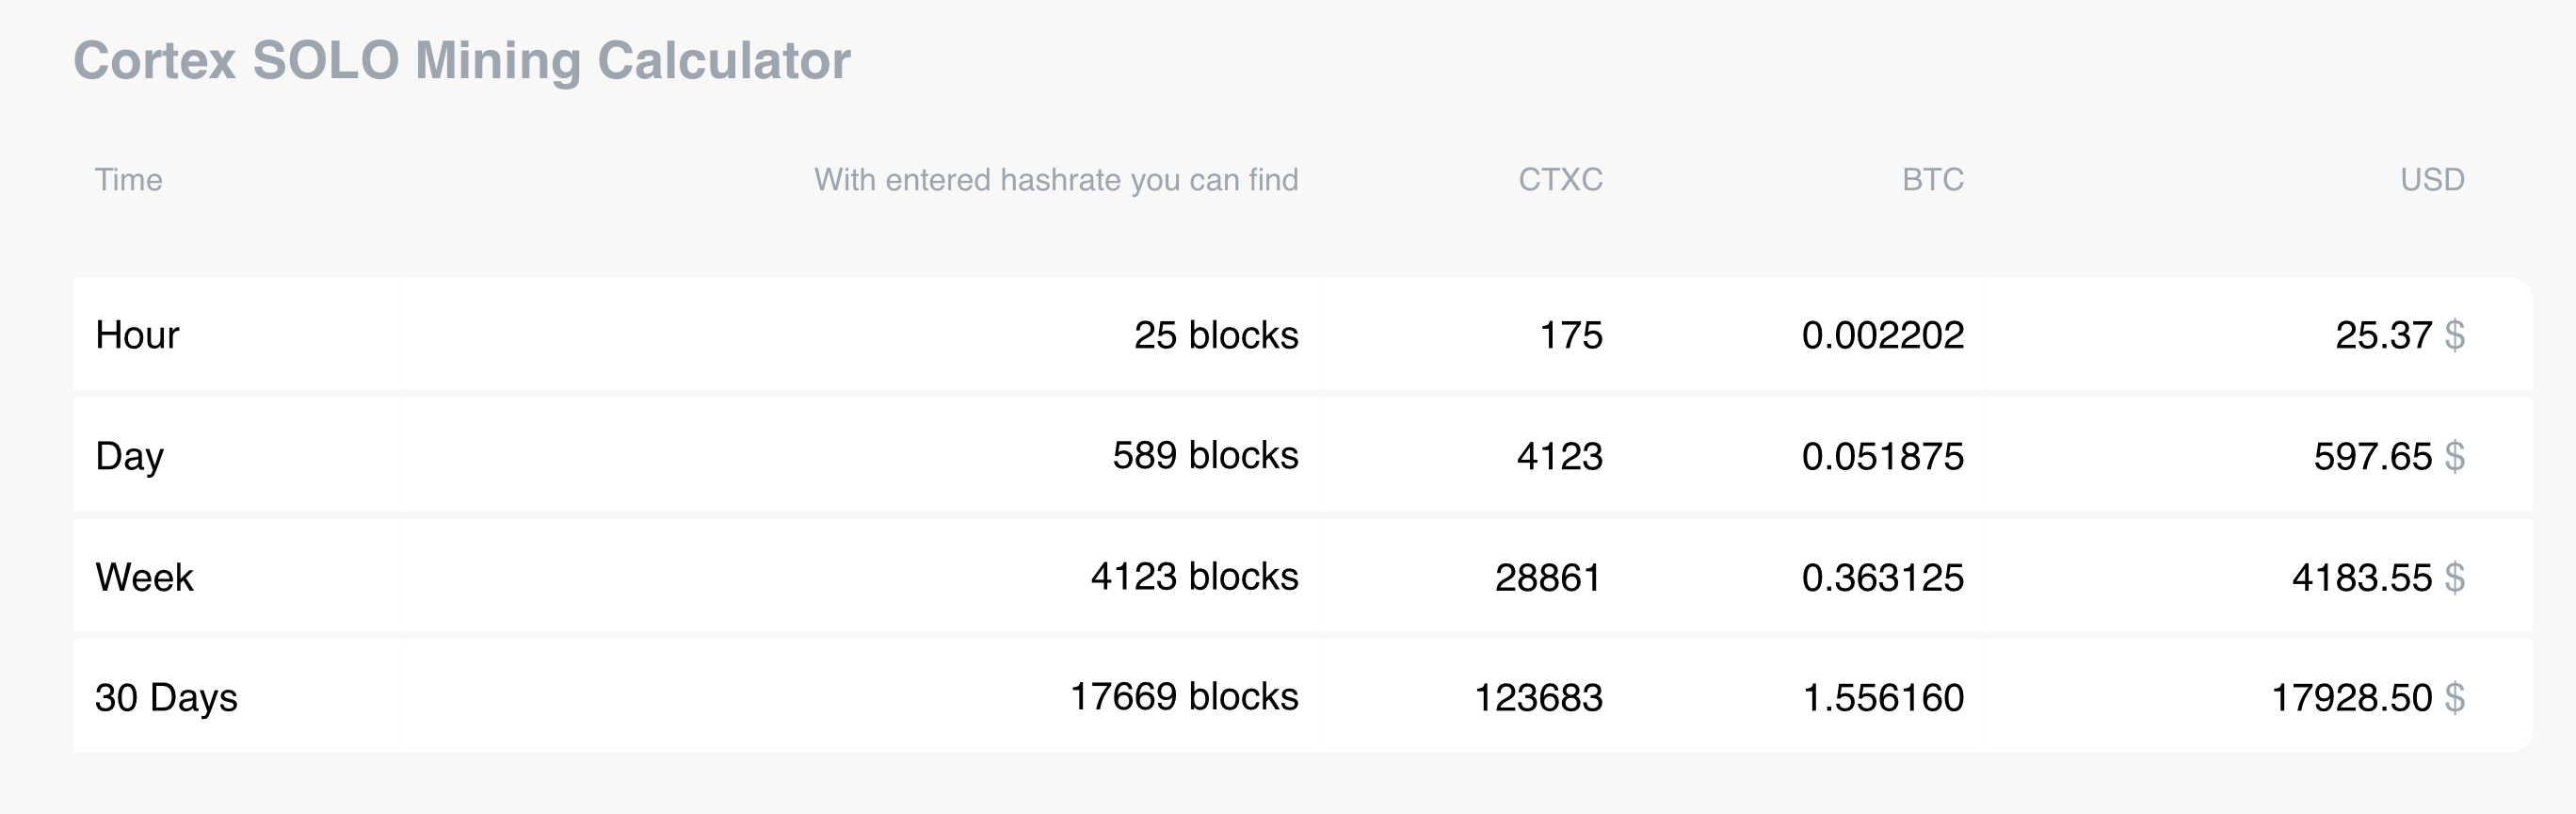Image resolution: width=2576 pixels, height=814 pixels.
Task: Click the dollar sign icon in Day row
Action: pyautogui.click(x=2454, y=457)
